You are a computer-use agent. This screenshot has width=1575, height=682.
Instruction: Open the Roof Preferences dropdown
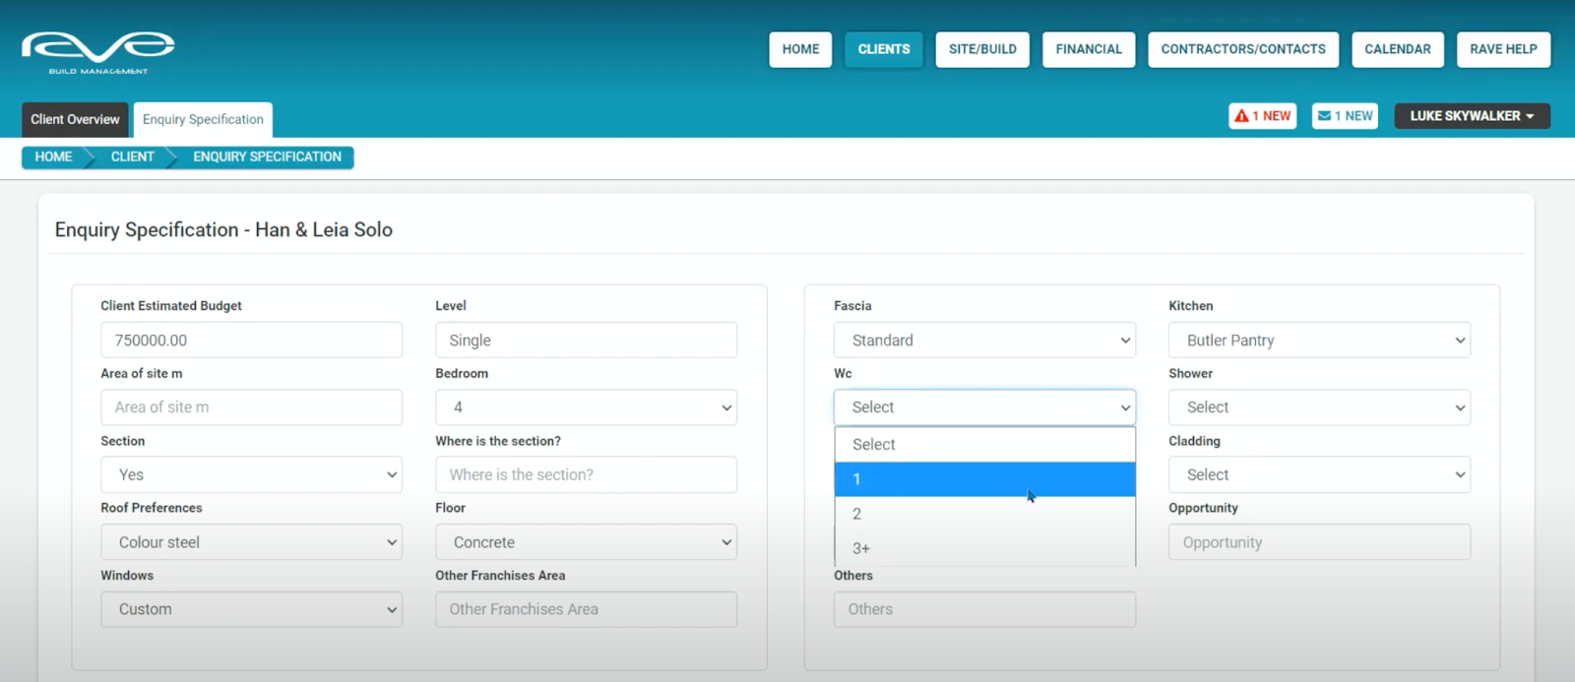tap(251, 542)
